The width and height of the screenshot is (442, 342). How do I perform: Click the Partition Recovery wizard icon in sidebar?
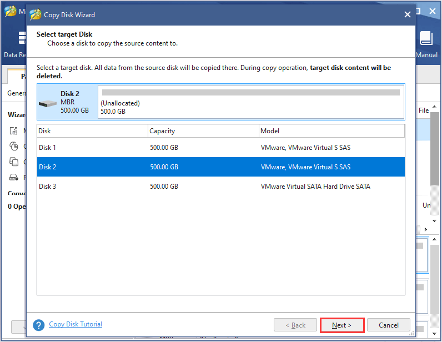(14, 177)
